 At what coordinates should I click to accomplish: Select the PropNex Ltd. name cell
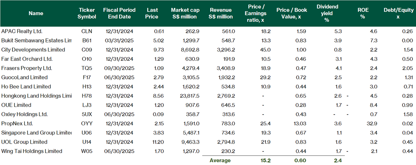point(18,123)
